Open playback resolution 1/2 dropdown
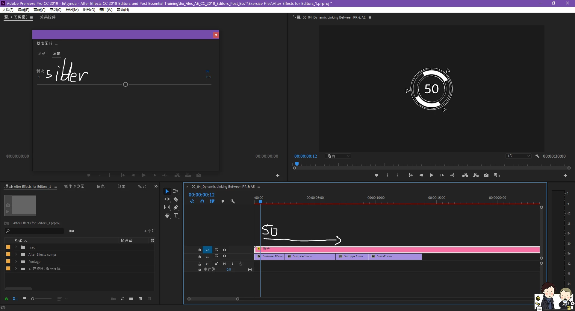Viewport: 575px width, 311px height. (x=519, y=156)
